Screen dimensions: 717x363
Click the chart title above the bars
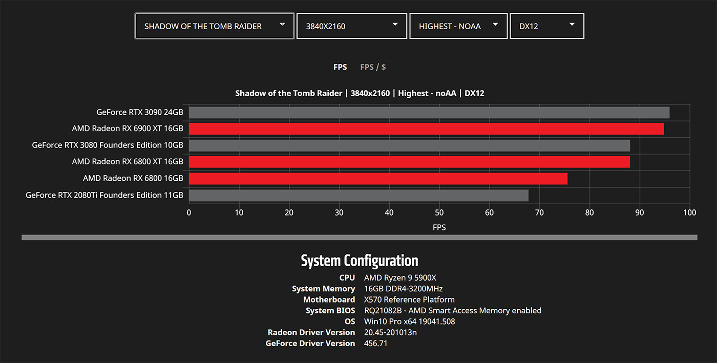pos(360,93)
